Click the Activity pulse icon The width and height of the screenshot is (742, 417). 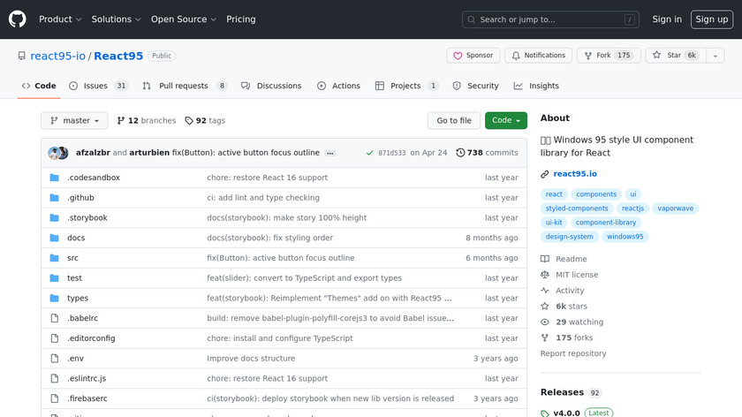545,291
